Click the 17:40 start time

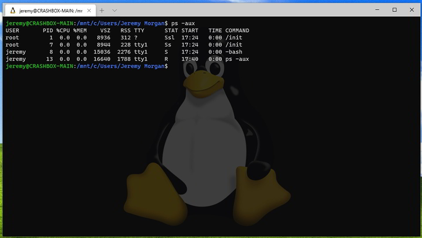[190, 59]
